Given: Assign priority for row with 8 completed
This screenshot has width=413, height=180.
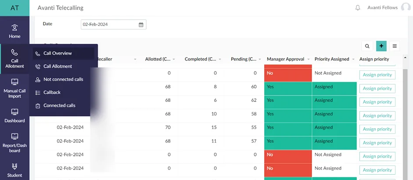Looking at the screenshot, I should click(x=377, y=89).
